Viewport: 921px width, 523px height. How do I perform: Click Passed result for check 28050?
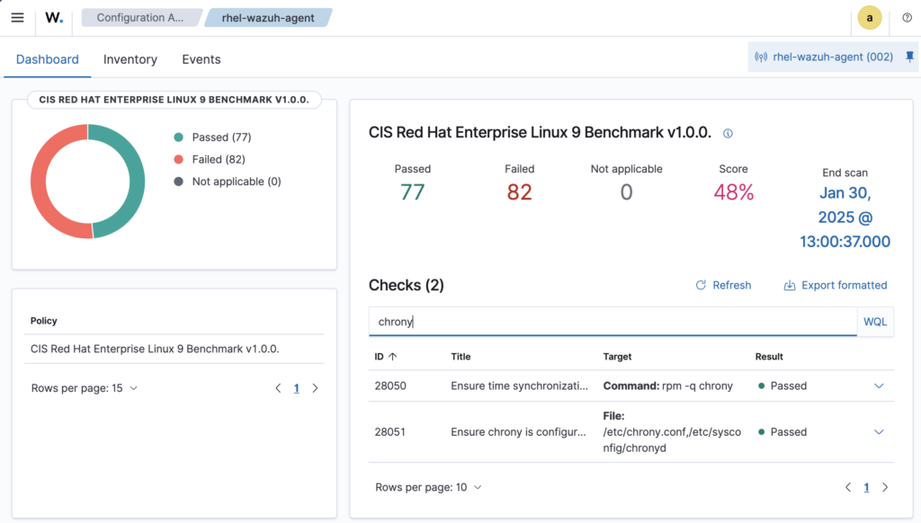pos(782,386)
